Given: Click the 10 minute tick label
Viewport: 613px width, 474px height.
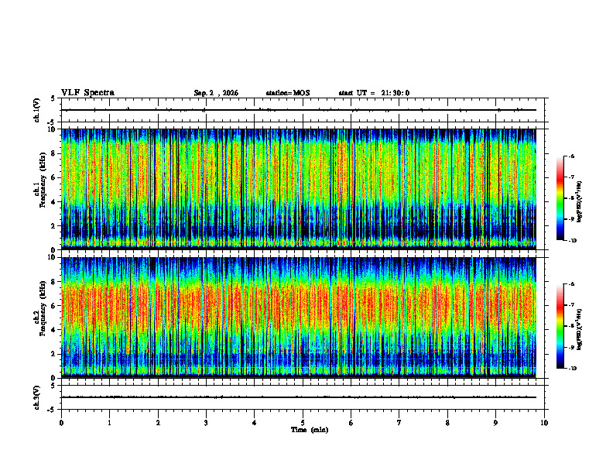Looking at the screenshot, I should (544, 423).
